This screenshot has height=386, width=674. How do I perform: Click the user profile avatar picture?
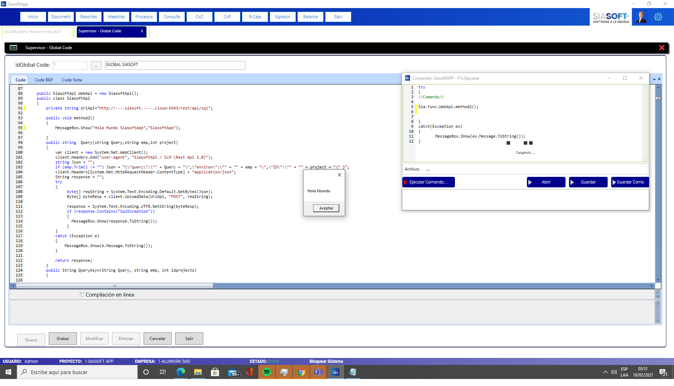pyautogui.click(x=641, y=17)
